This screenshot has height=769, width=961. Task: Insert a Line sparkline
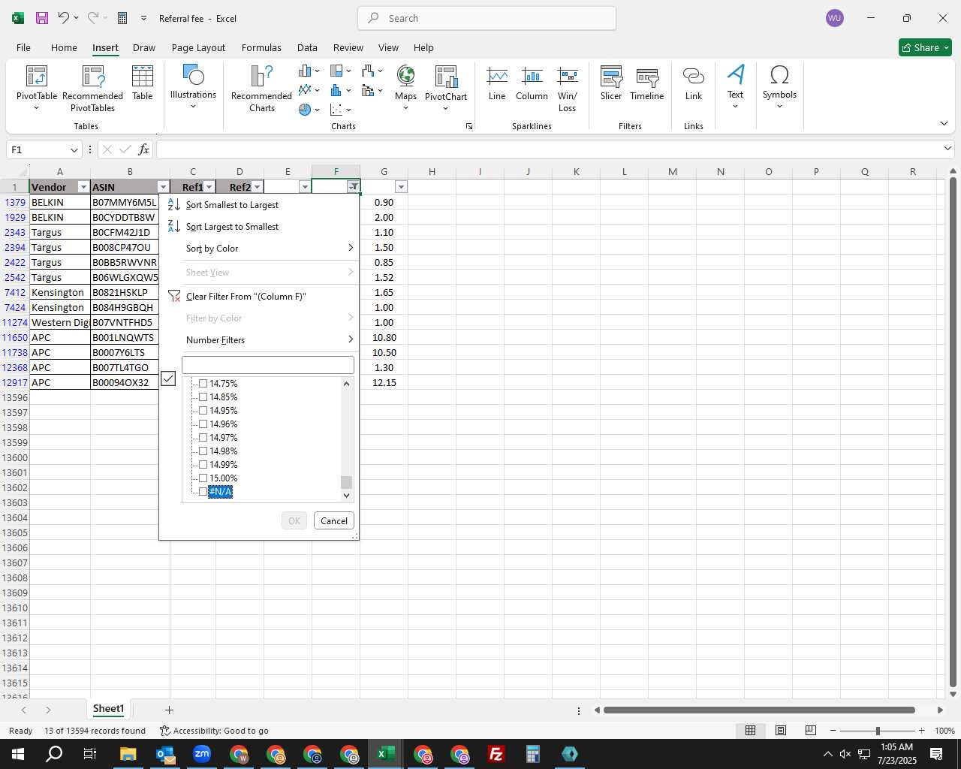click(497, 83)
